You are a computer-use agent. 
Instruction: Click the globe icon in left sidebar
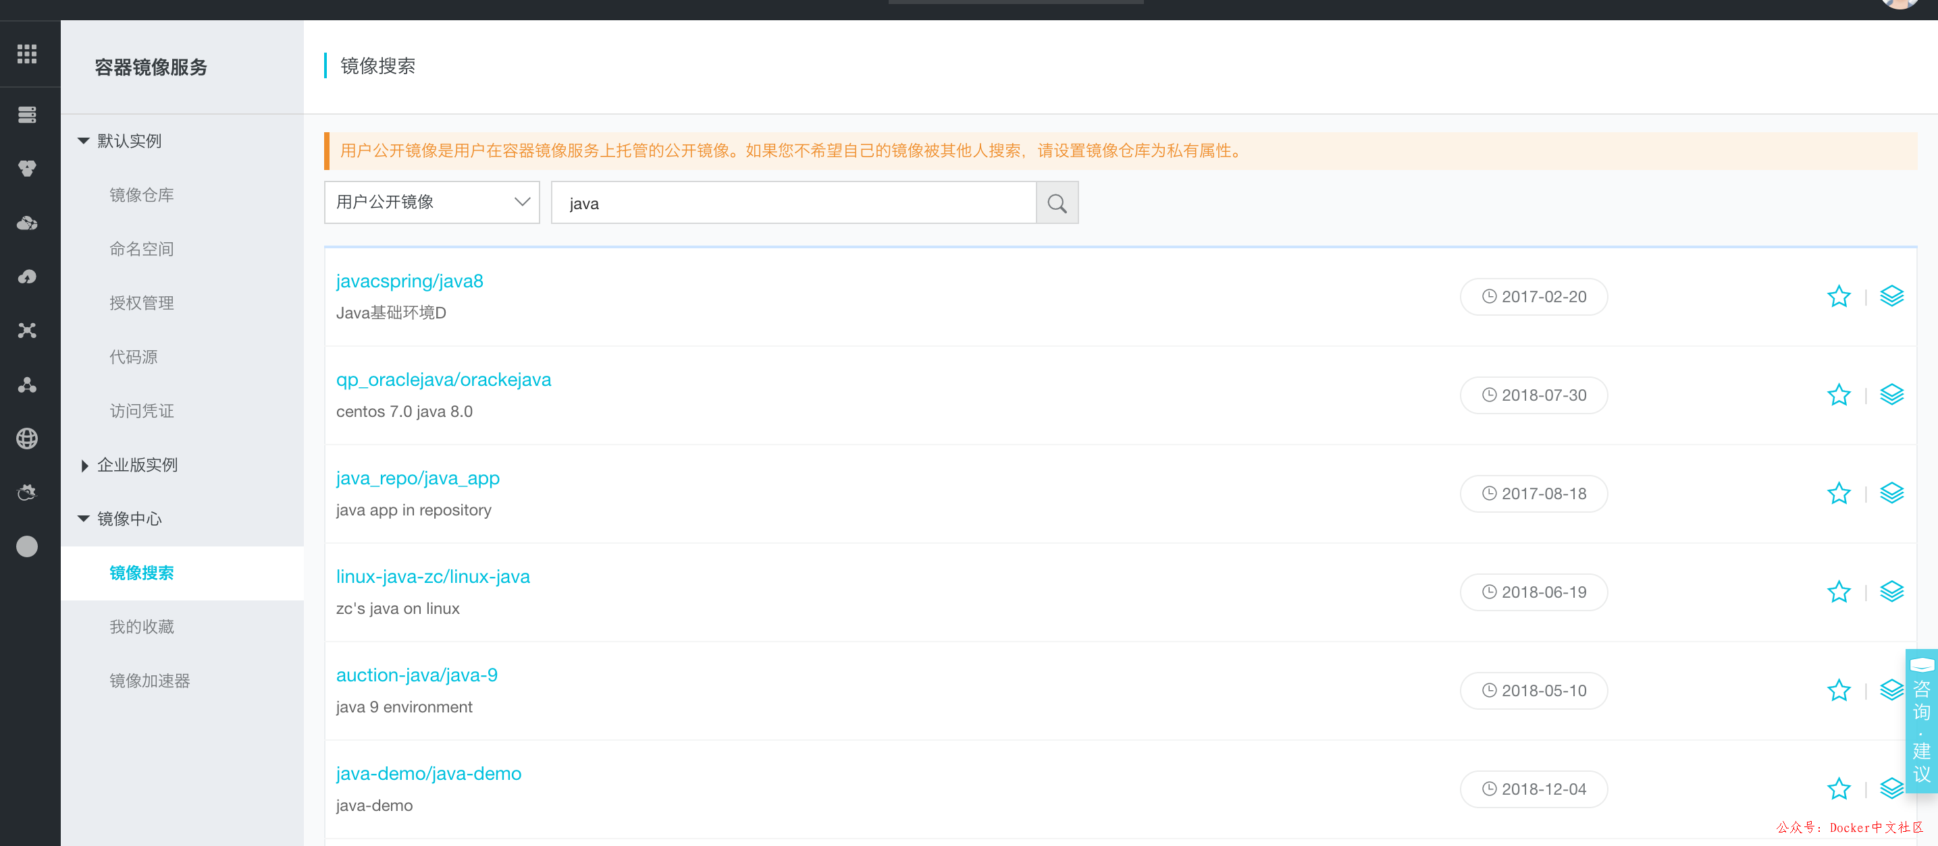(x=27, y=438)
